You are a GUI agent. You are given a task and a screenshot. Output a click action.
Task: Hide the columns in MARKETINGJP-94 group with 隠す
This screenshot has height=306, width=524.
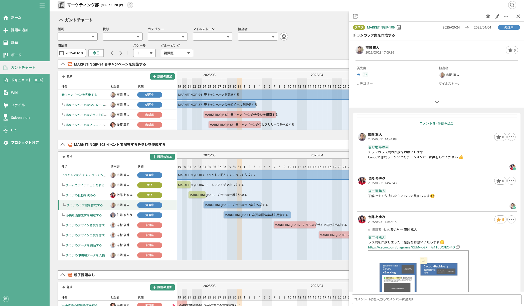[67, 77]
